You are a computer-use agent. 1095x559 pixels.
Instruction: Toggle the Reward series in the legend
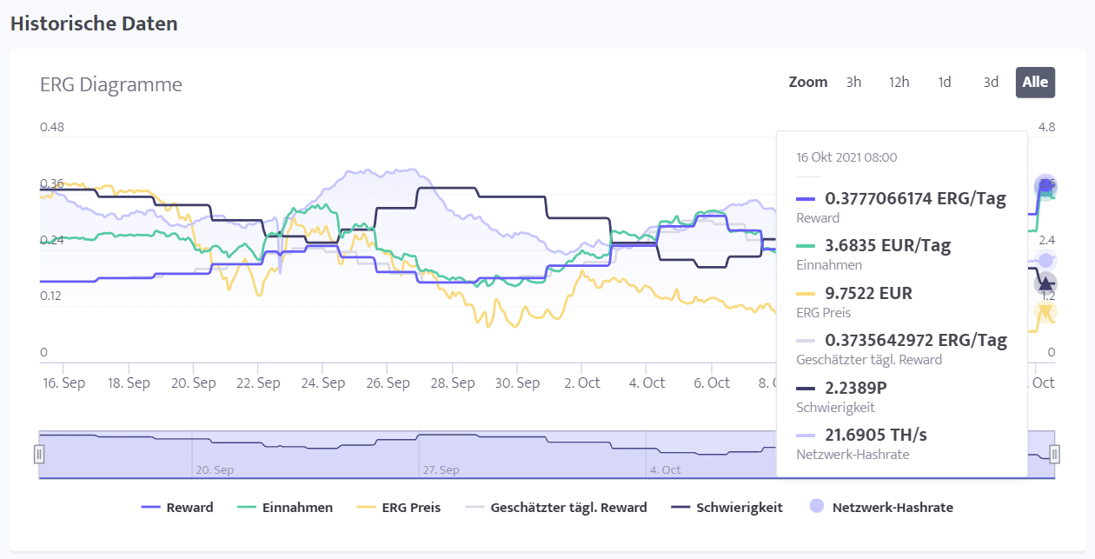(x=177, y=507)
